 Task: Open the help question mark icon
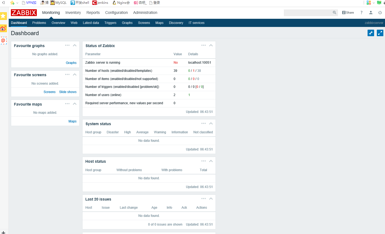point(362,13)
